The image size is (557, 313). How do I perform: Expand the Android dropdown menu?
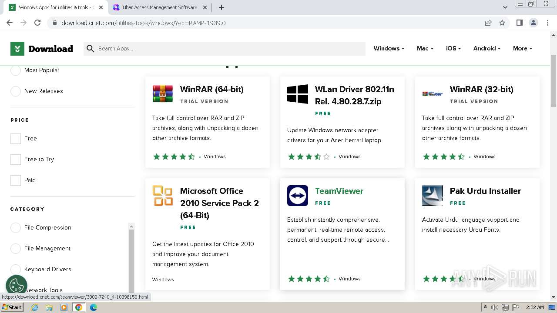(x=487, y=49)
